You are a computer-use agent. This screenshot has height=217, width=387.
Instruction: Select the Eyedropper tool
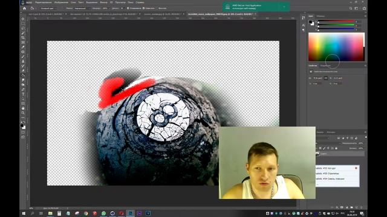[x=23, y=47]
